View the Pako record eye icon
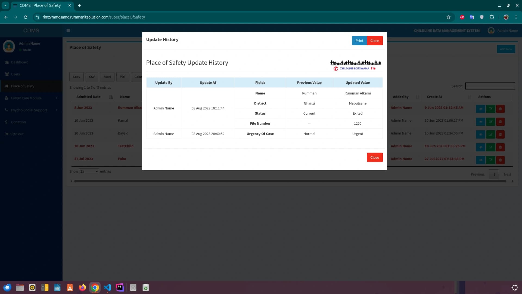522x294 pixels. tap(480, 160)
